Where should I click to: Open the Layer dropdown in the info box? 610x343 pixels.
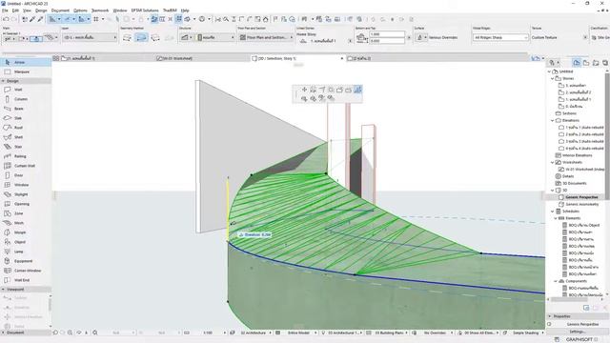coord(90,37)
